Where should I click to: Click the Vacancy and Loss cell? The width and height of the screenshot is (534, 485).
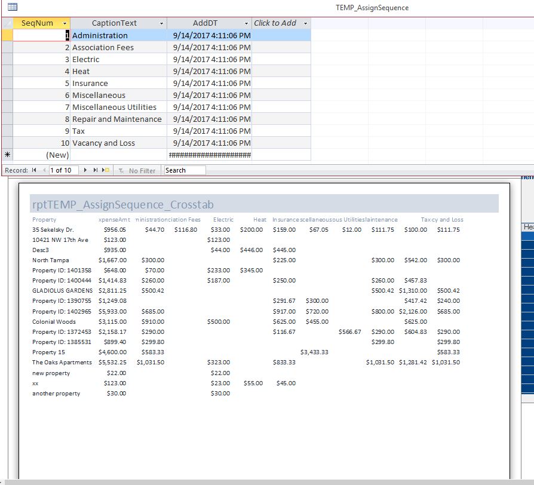click(118, 143)
